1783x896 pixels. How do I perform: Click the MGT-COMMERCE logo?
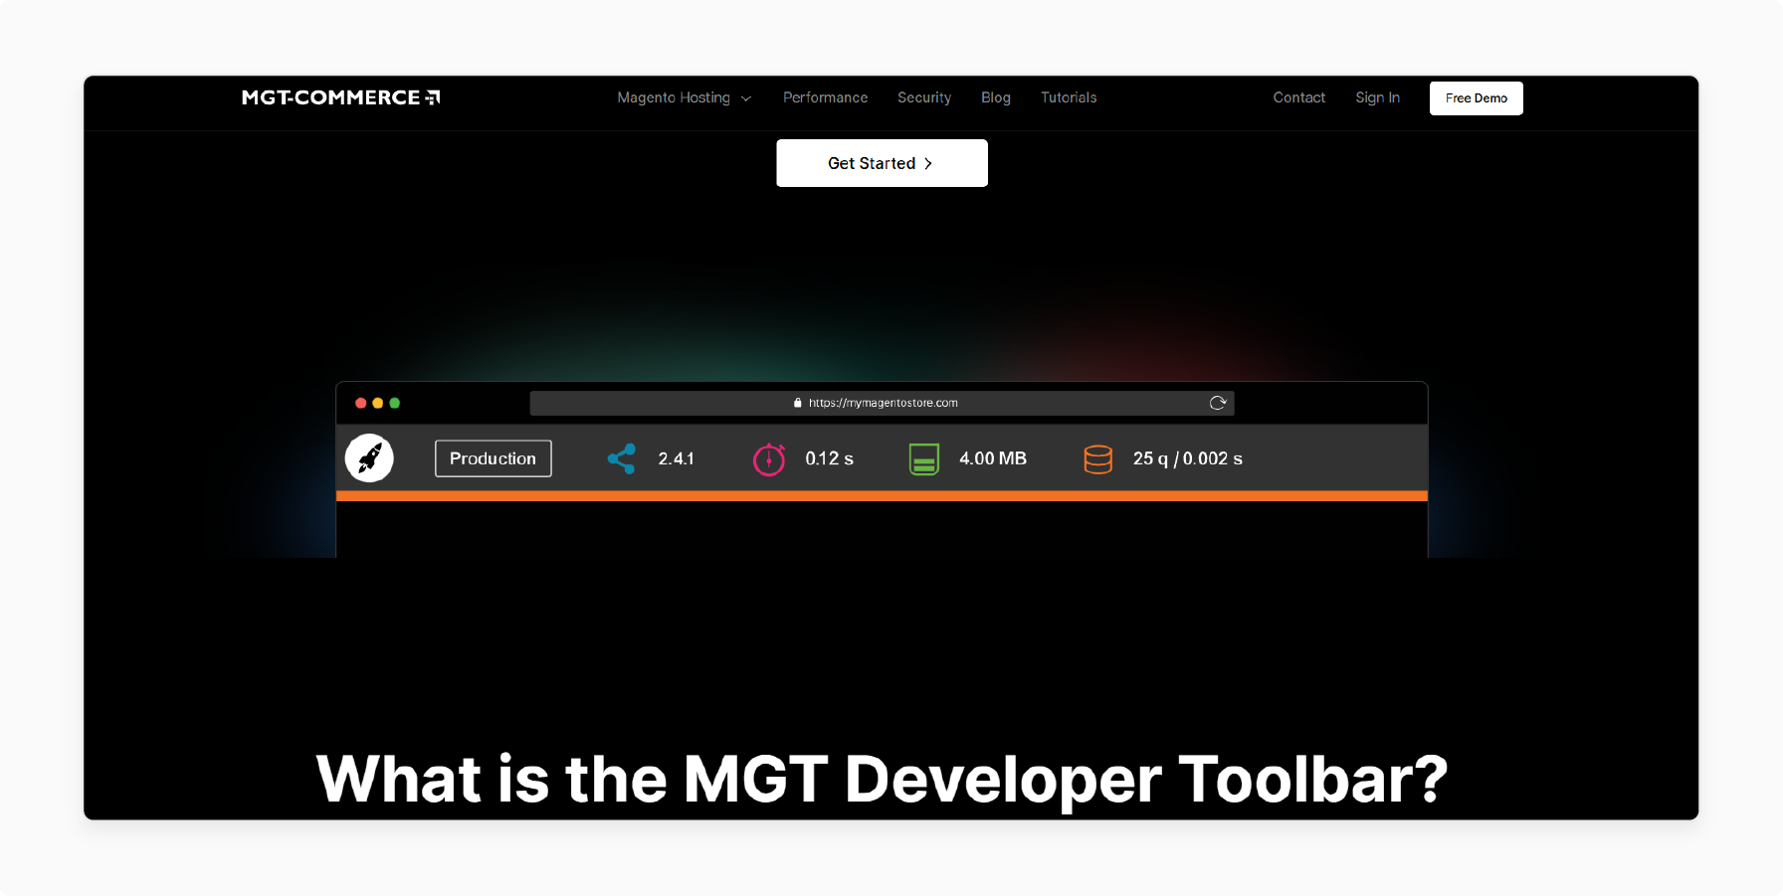[340, 97]
